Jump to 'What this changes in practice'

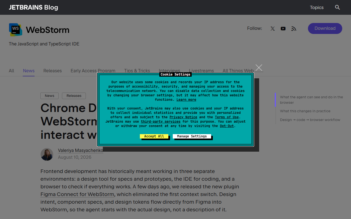click(305, 111)
